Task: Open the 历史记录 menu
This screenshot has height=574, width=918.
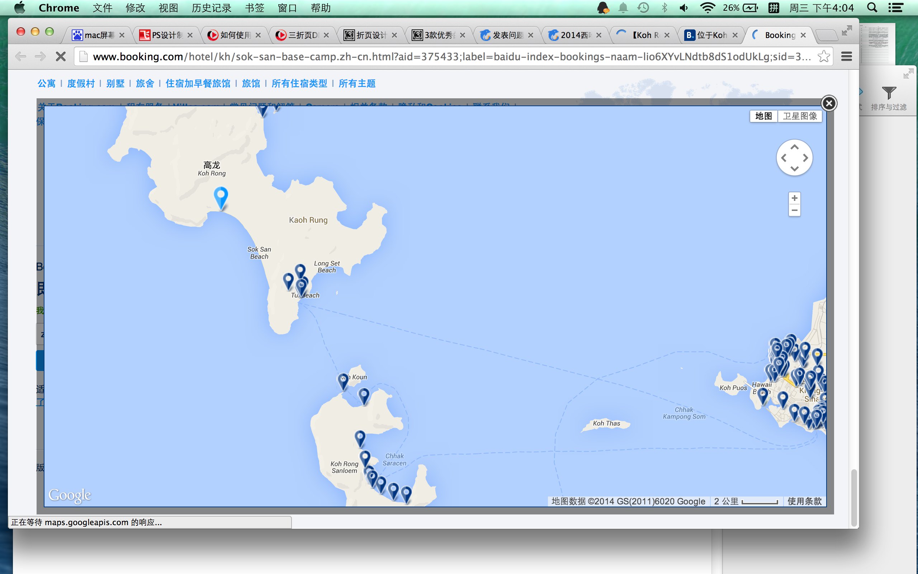Action: pyautogui.click(x=211, y=8)
